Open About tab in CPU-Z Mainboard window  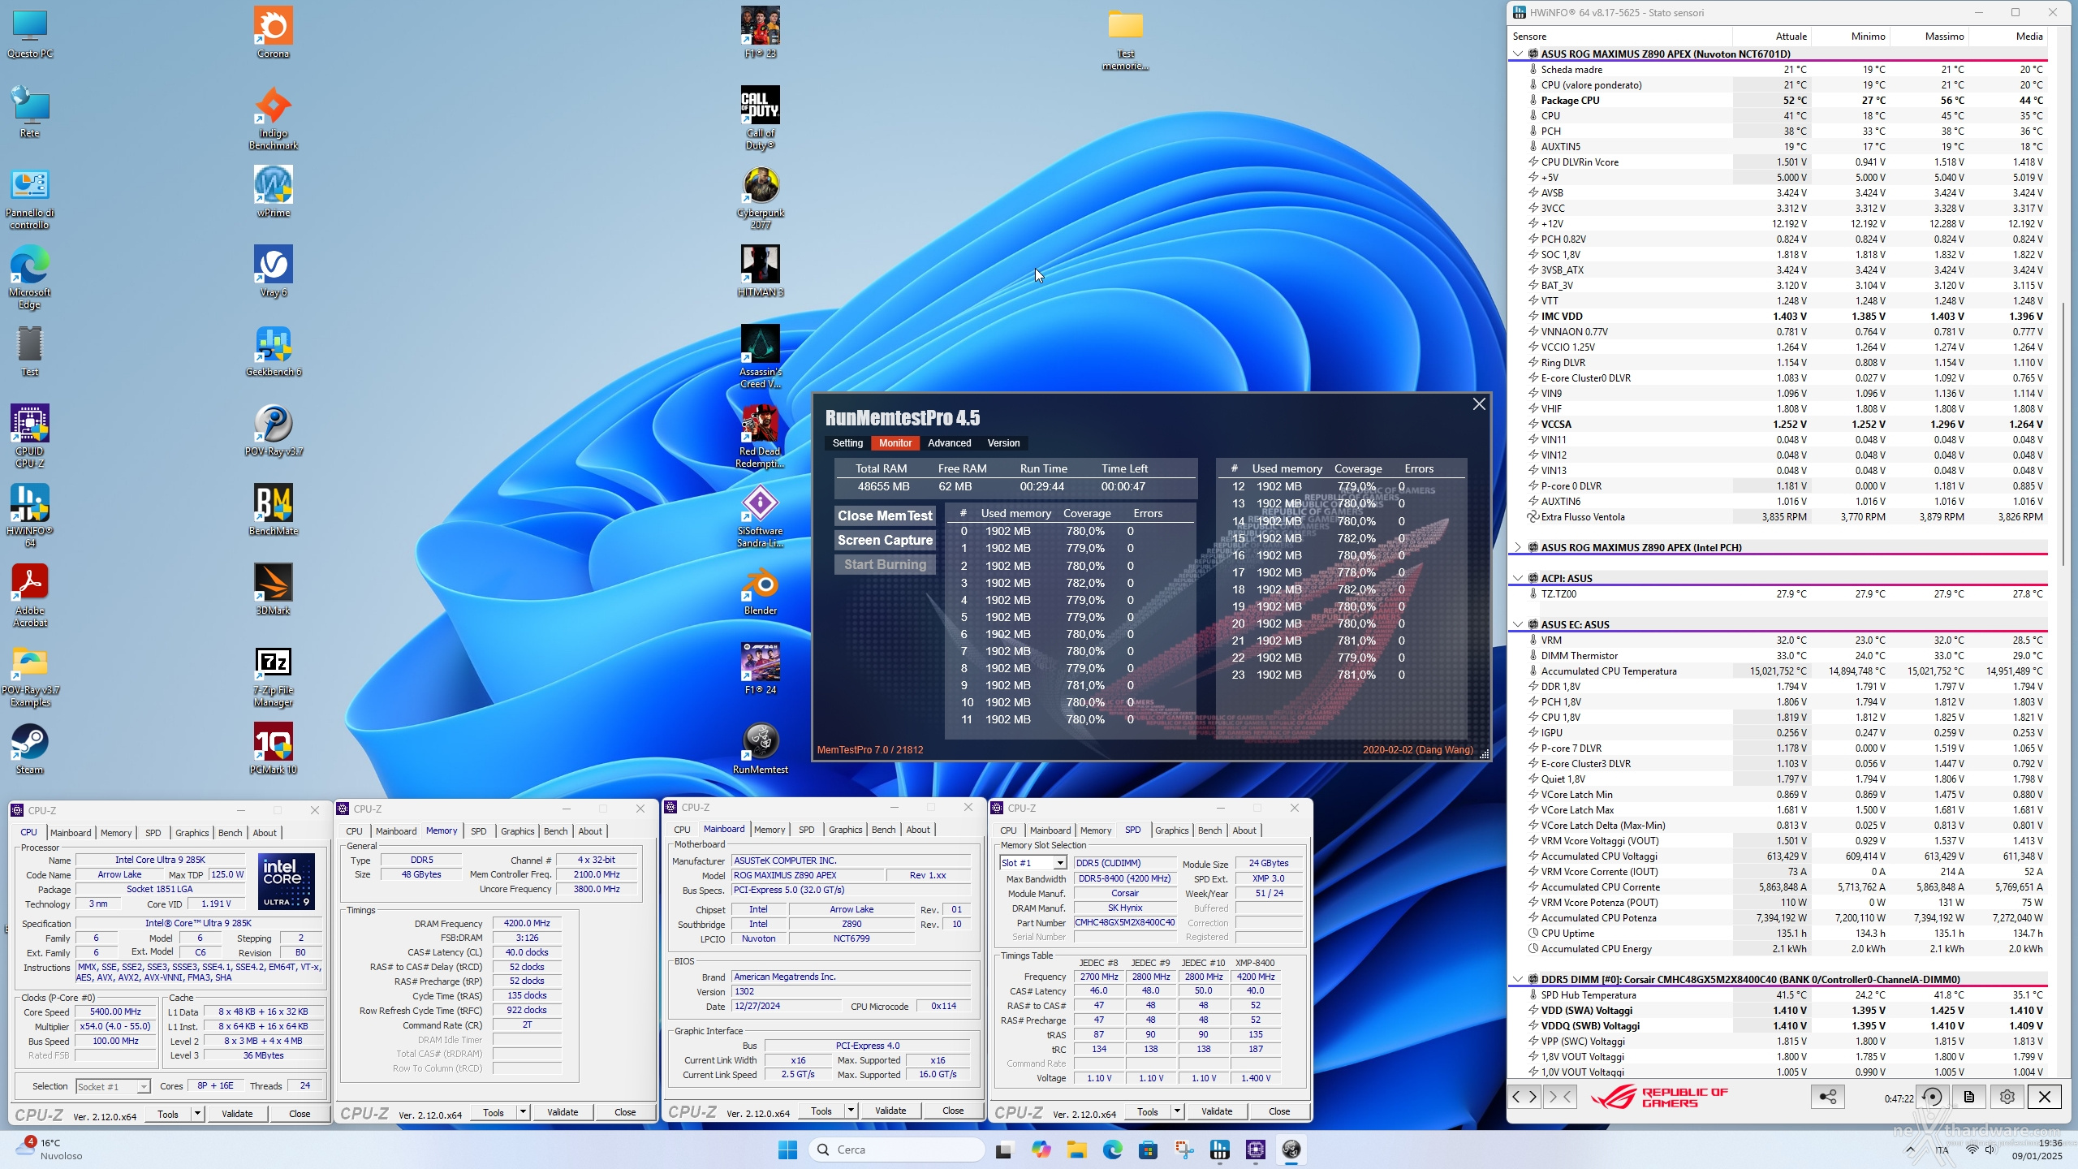pyautogui.click(x=918, y=830)
